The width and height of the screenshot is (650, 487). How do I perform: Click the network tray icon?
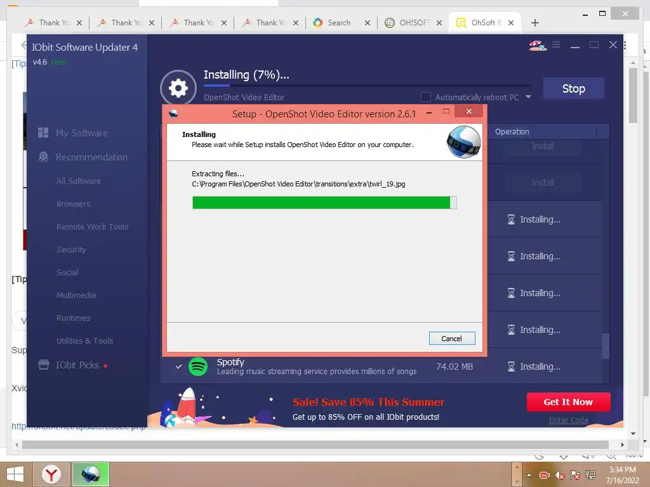click(590, 475)
